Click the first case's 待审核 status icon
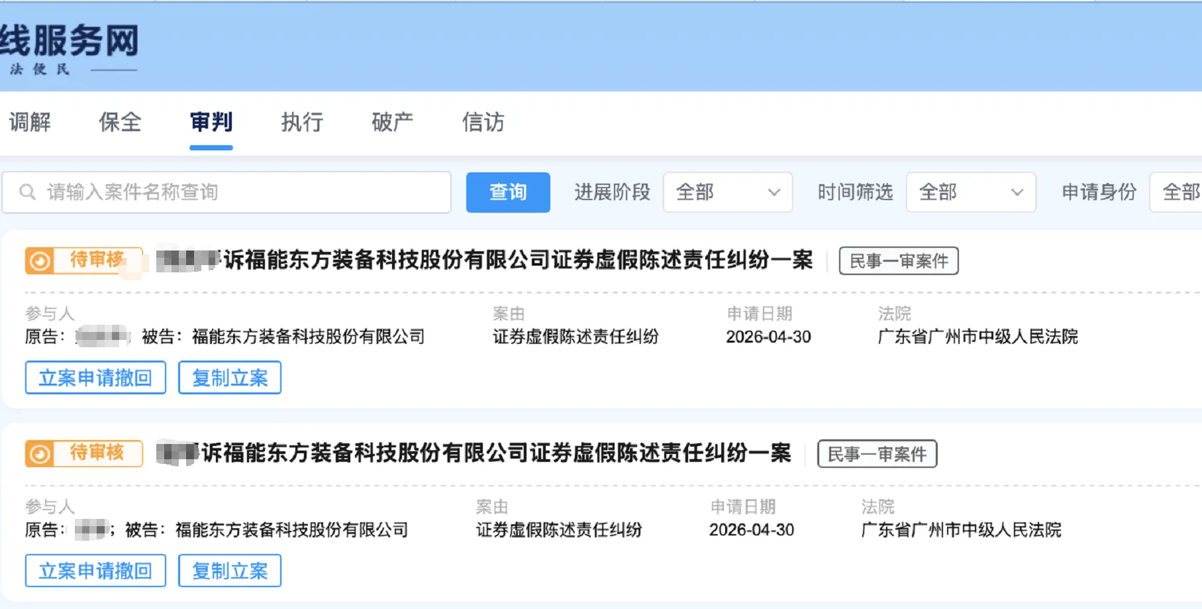This screenshot has height=609, width=1202. tap(40, 260)
